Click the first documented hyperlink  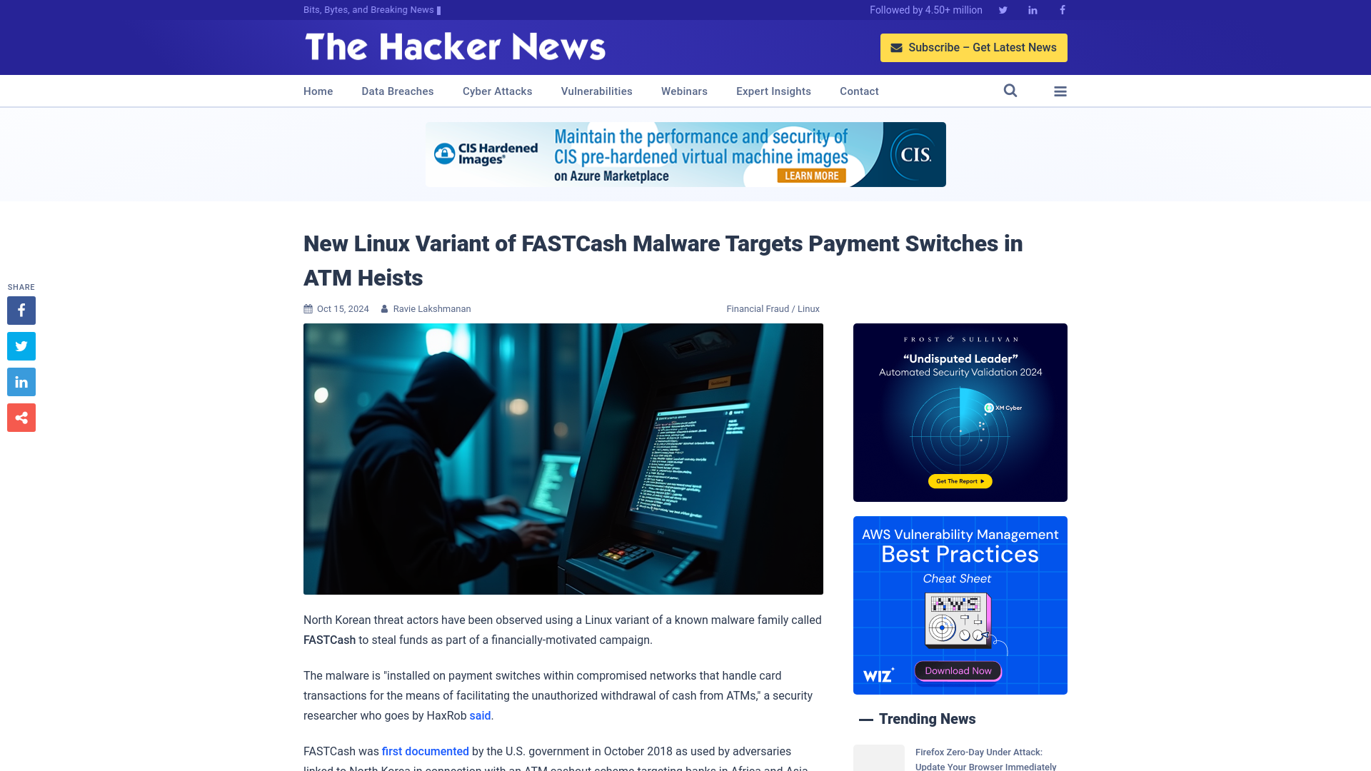(426, 751)
